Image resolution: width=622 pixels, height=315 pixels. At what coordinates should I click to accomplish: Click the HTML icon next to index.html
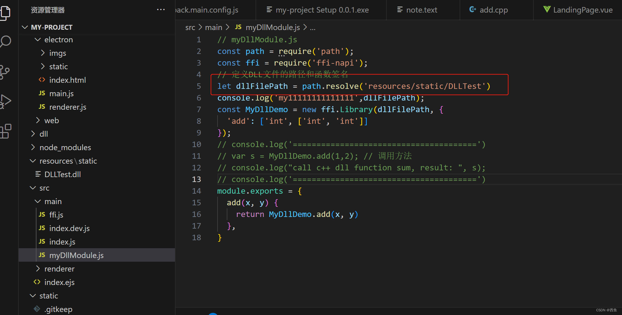(x=42, y=80)
